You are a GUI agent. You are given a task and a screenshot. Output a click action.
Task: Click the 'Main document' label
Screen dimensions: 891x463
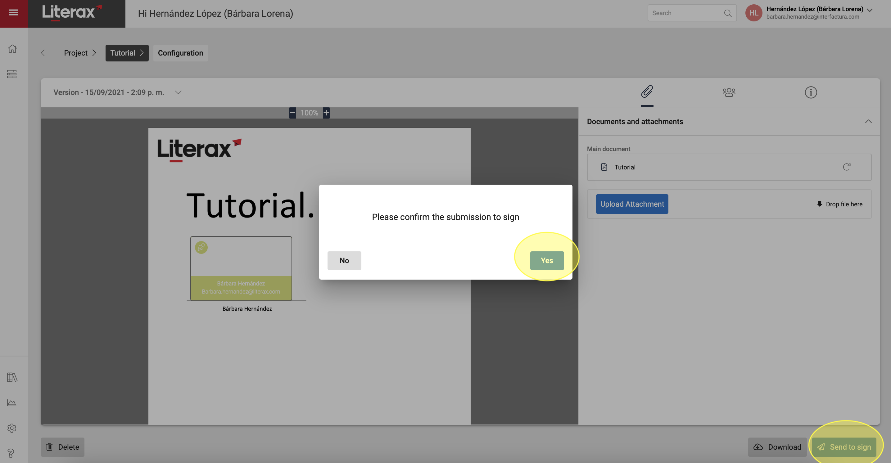pyautogui.click(x=608, y=149)
